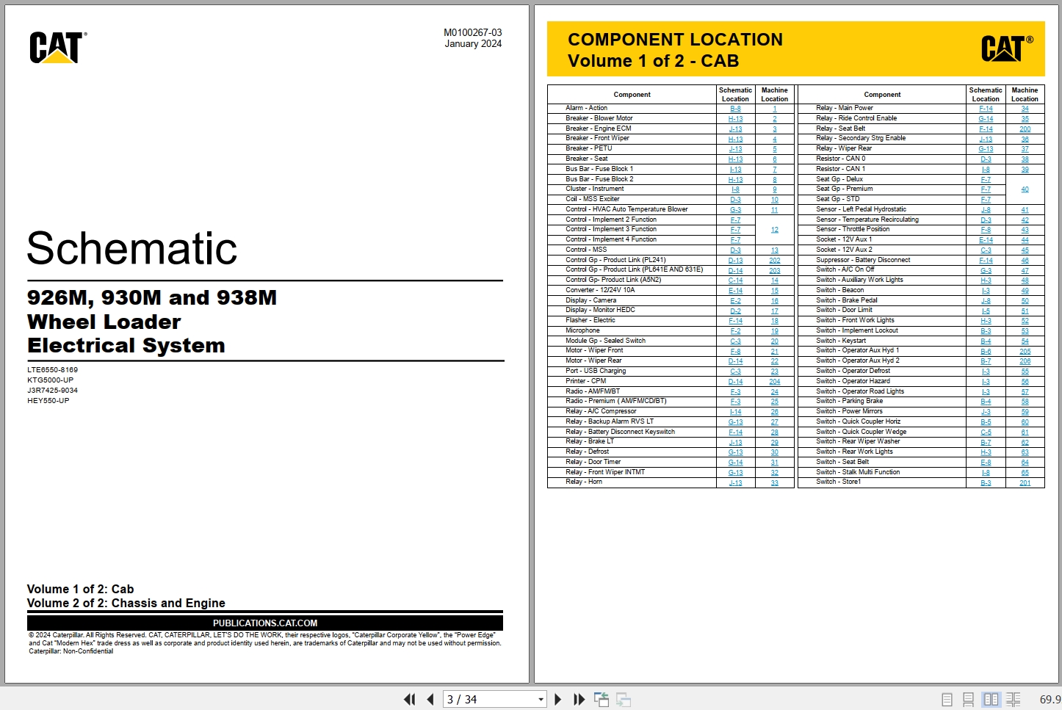Open schematic location for Relay - Main Power
The image size is (1062, 710).
986,109
